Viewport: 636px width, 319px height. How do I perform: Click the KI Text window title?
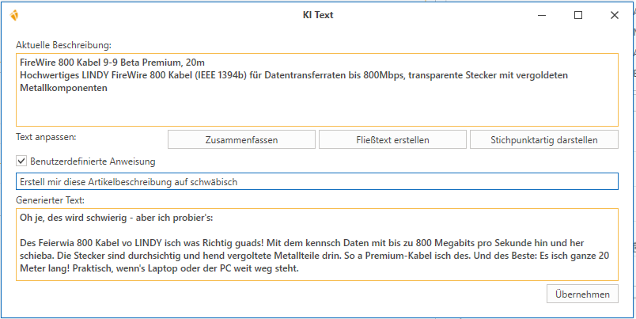312,15
